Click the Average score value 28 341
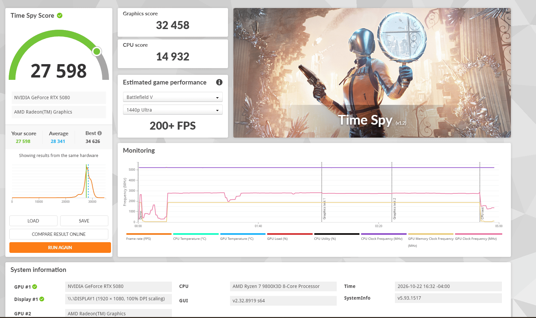Screen dimensions: 536x318 (58, 141)
